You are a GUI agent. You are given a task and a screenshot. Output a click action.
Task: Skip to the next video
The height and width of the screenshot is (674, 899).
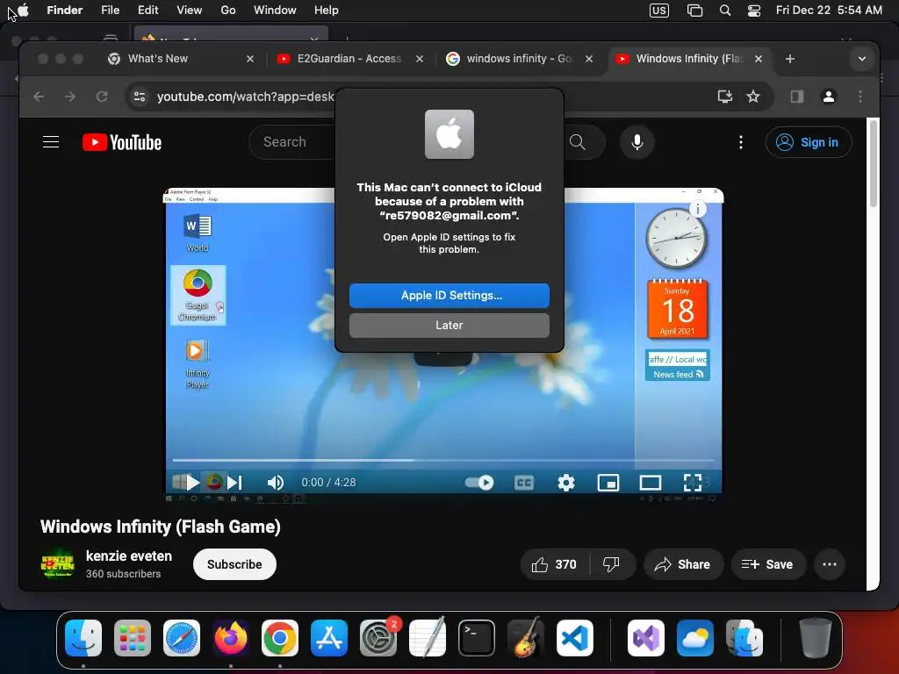234,483
